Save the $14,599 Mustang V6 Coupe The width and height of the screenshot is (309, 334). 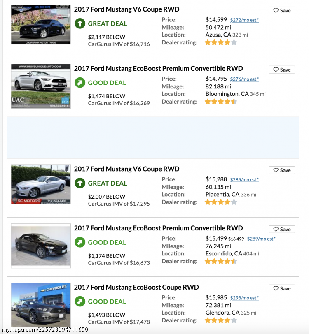click(282, 10)
